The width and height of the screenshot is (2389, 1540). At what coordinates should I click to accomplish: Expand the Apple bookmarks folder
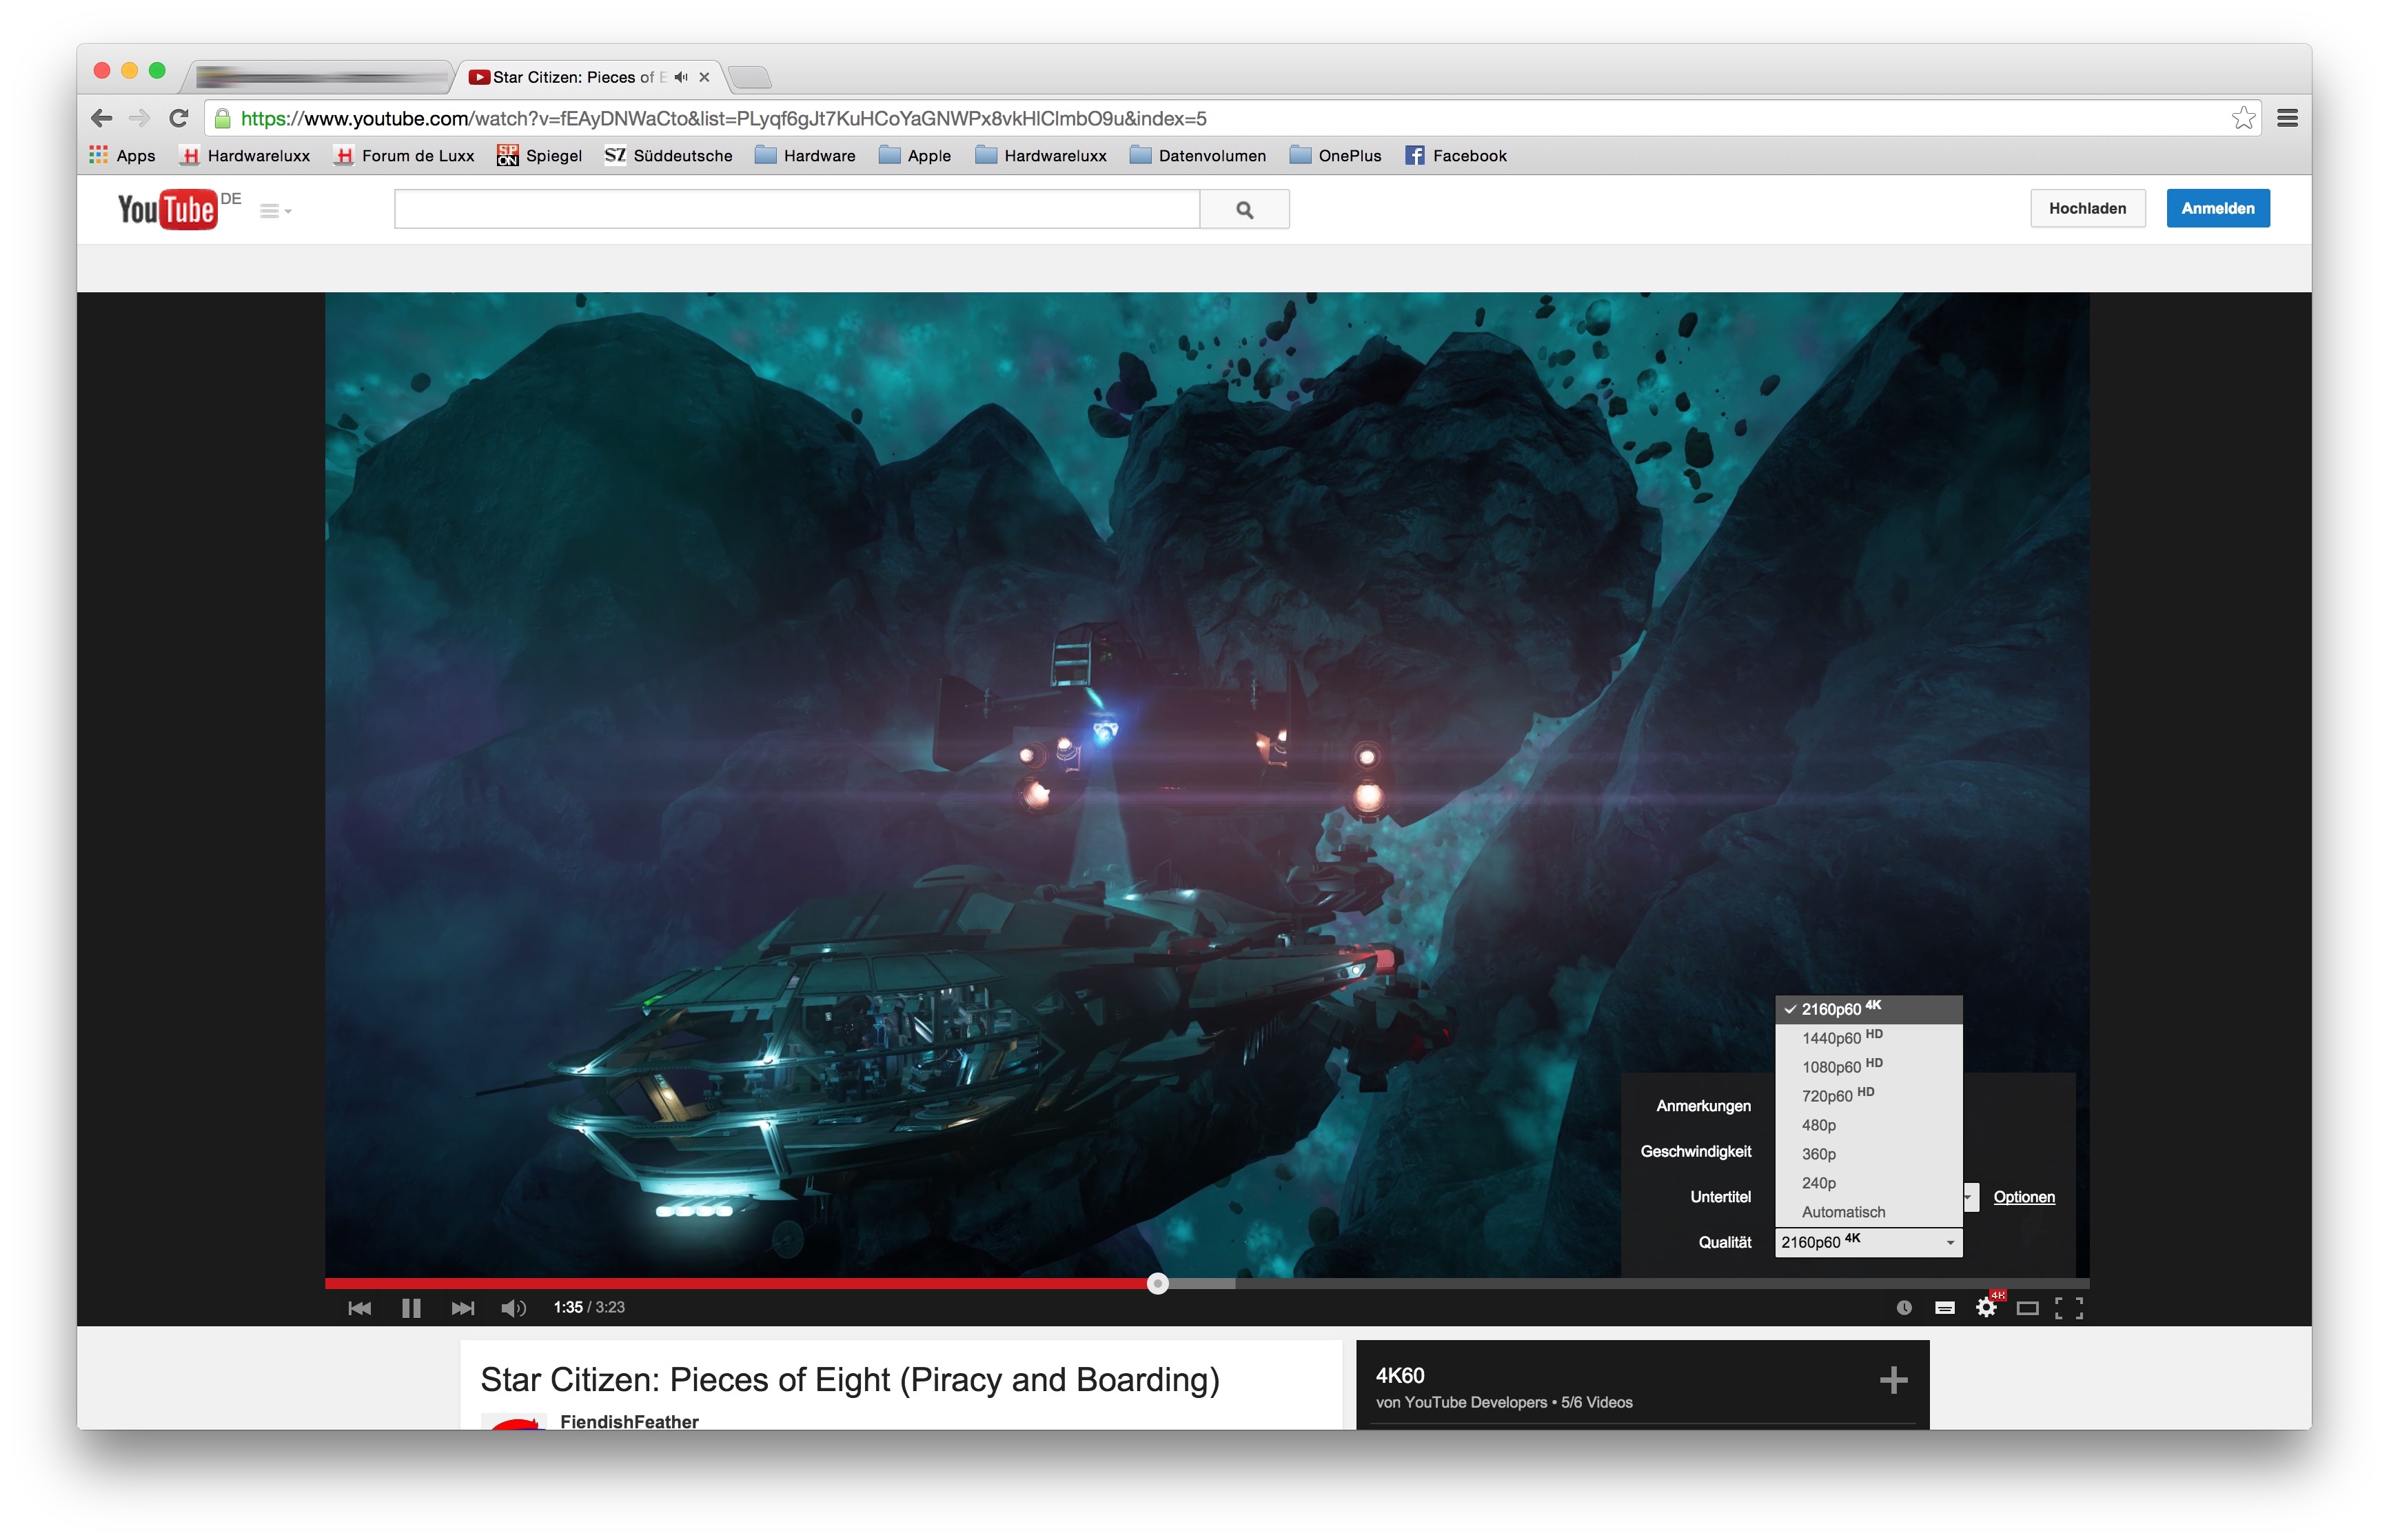[915, 155]
